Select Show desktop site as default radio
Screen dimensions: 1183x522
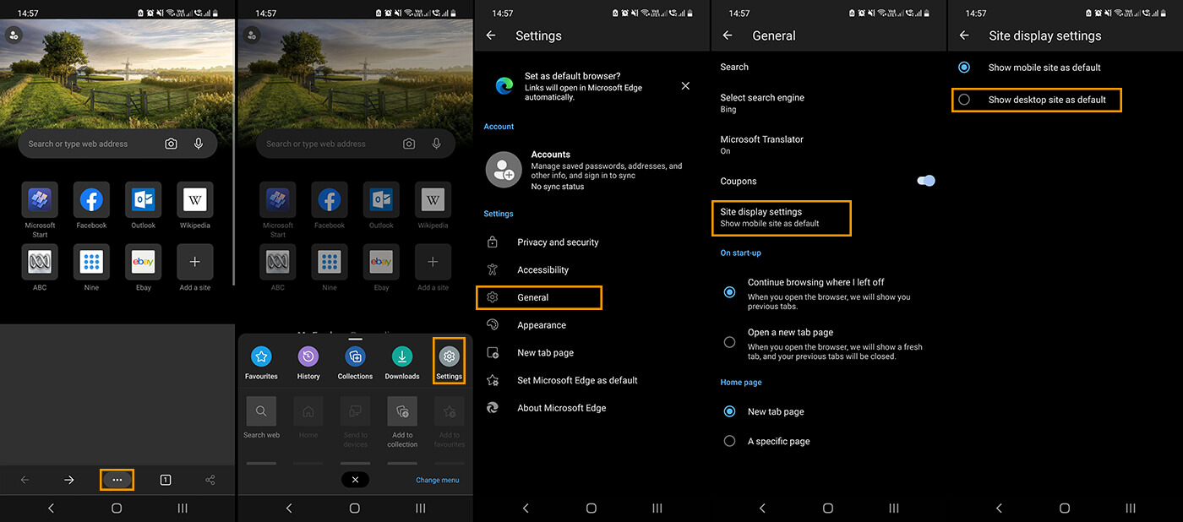(x=964, y=100)
